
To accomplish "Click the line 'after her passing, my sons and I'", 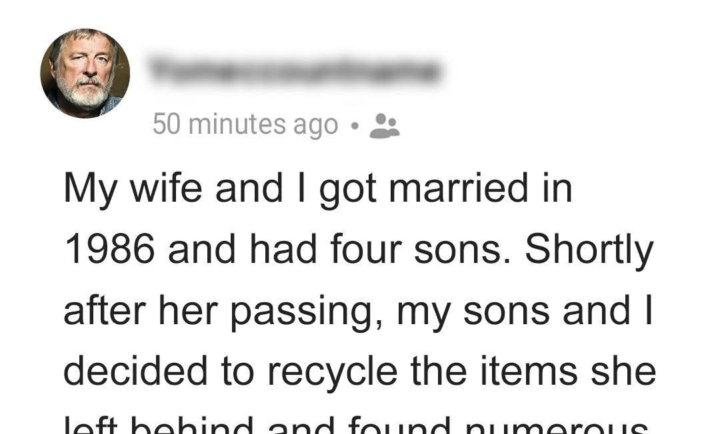I will pos(358,312).
